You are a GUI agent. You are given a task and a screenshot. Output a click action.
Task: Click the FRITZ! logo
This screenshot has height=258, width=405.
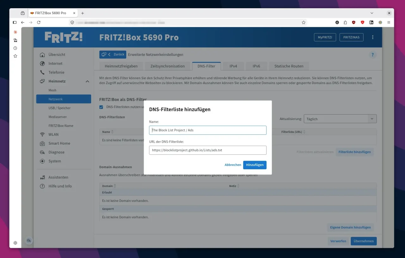64,37
